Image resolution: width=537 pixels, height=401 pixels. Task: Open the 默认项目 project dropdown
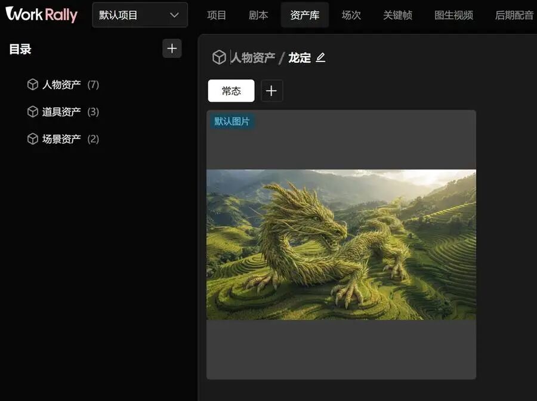click(140, 15)
